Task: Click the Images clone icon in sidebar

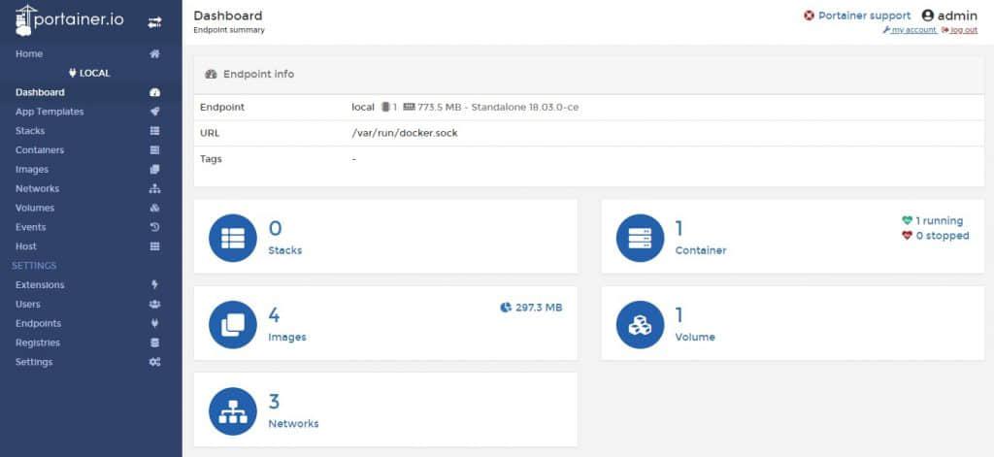Action: tap(154, 170)
